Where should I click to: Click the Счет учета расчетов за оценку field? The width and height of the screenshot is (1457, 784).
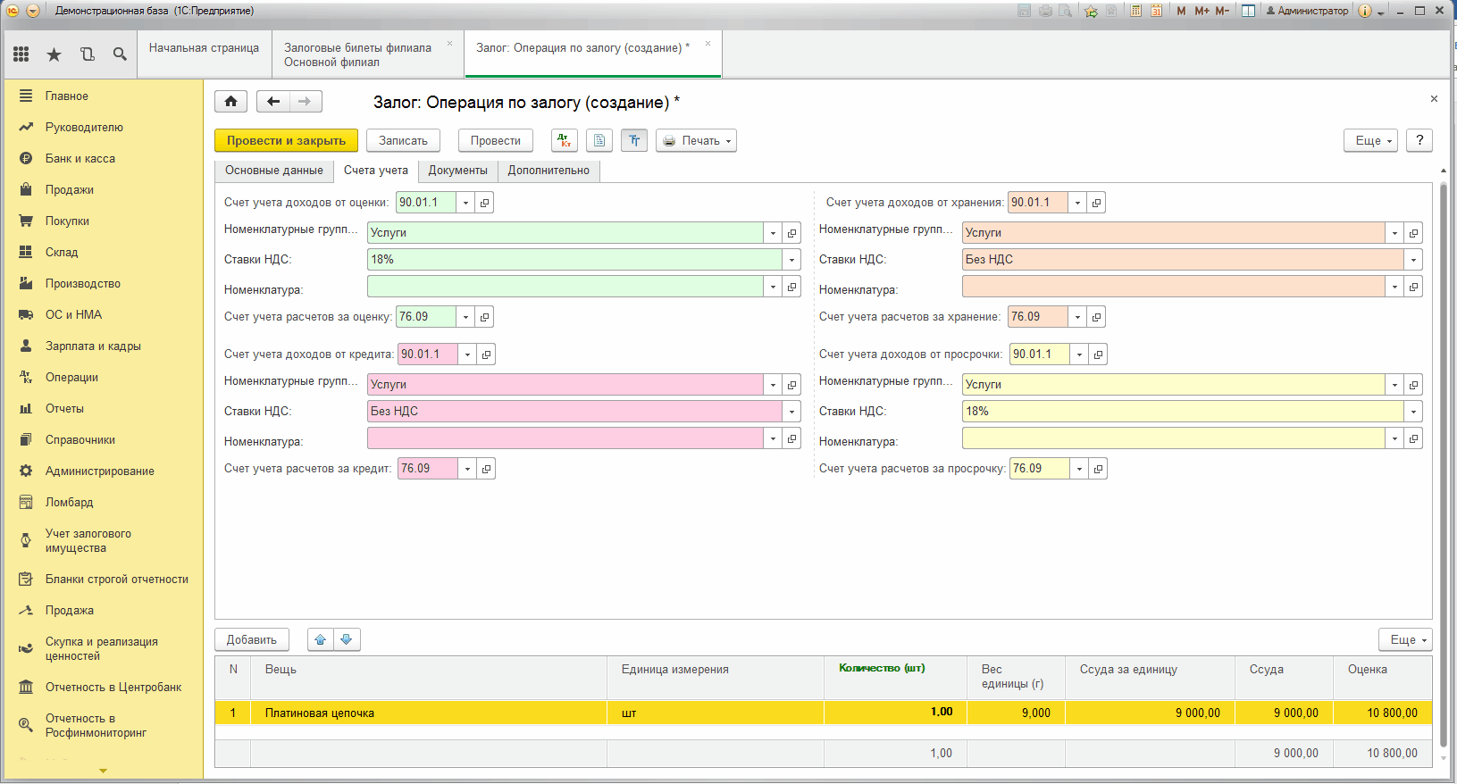pos(426,317)
